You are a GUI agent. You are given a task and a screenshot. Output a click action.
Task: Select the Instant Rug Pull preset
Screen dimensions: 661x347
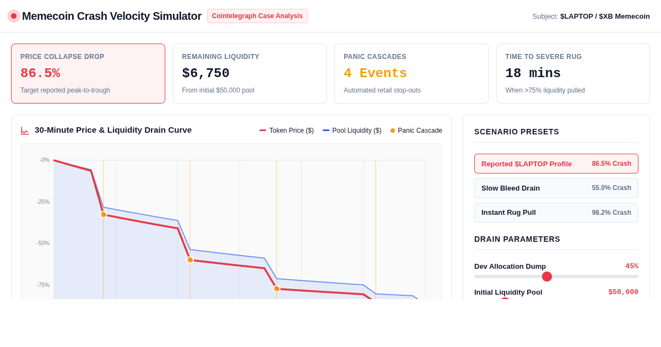coord(556,213)
